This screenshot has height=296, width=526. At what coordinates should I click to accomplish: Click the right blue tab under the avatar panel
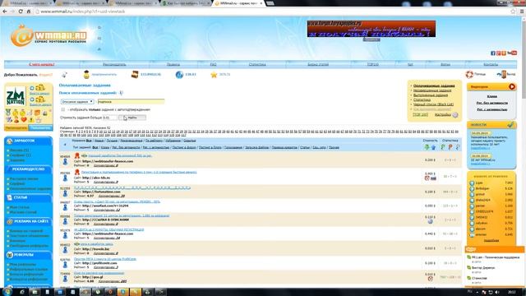coord(40,128)
